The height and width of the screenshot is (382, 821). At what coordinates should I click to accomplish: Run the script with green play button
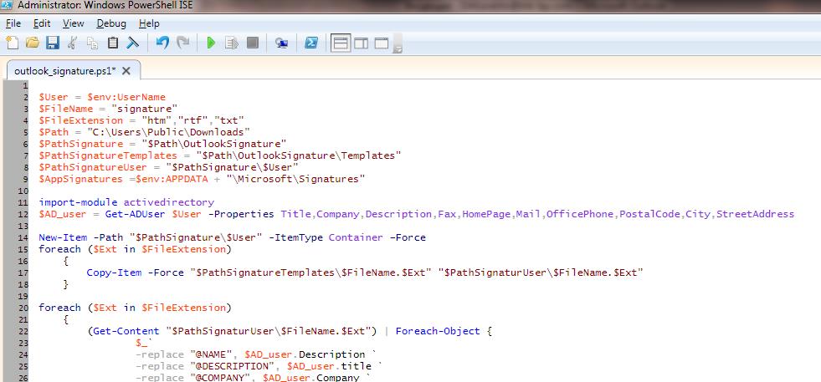click(211, 43)
